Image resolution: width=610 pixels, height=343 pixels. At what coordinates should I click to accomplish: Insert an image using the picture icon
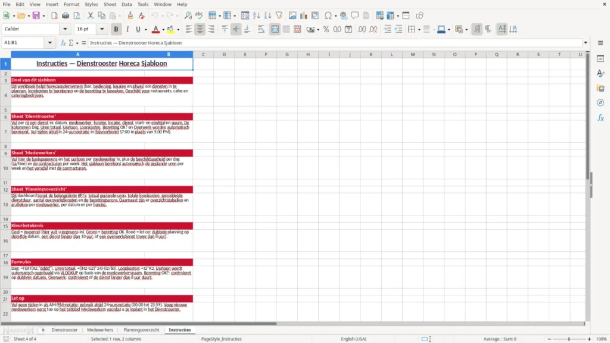[x=292, y=15]
